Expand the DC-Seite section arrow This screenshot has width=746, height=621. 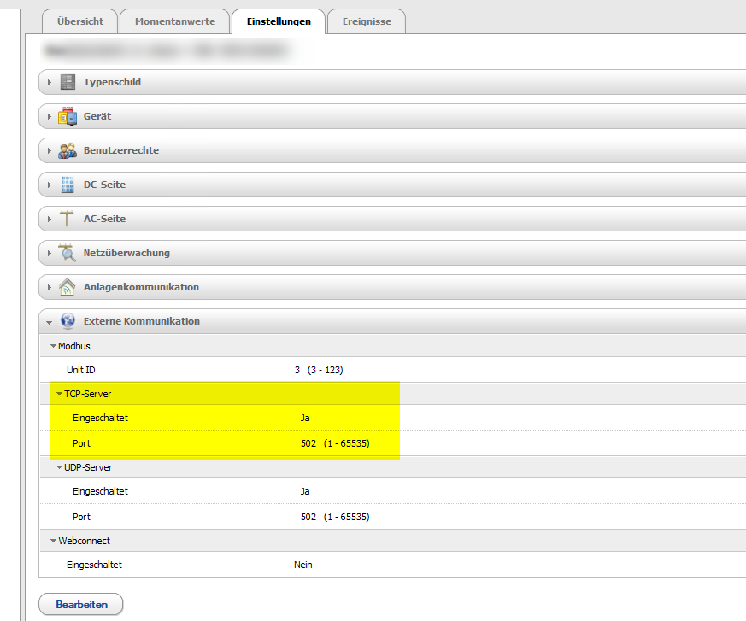[x=49, y=185]
